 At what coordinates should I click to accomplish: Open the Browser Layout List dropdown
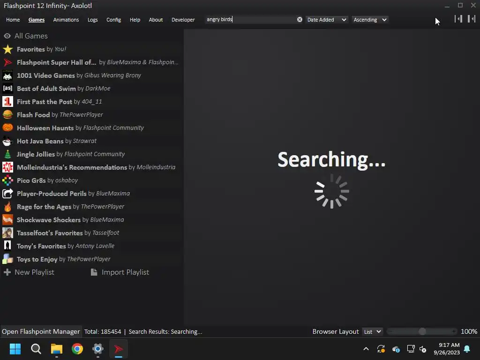coord(372,331)
